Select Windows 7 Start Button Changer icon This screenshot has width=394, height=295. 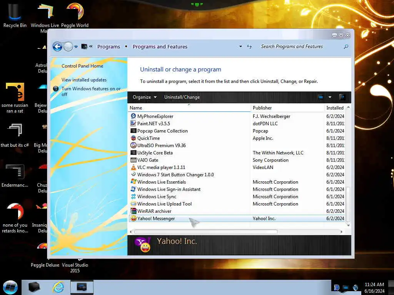coord(134,174)
